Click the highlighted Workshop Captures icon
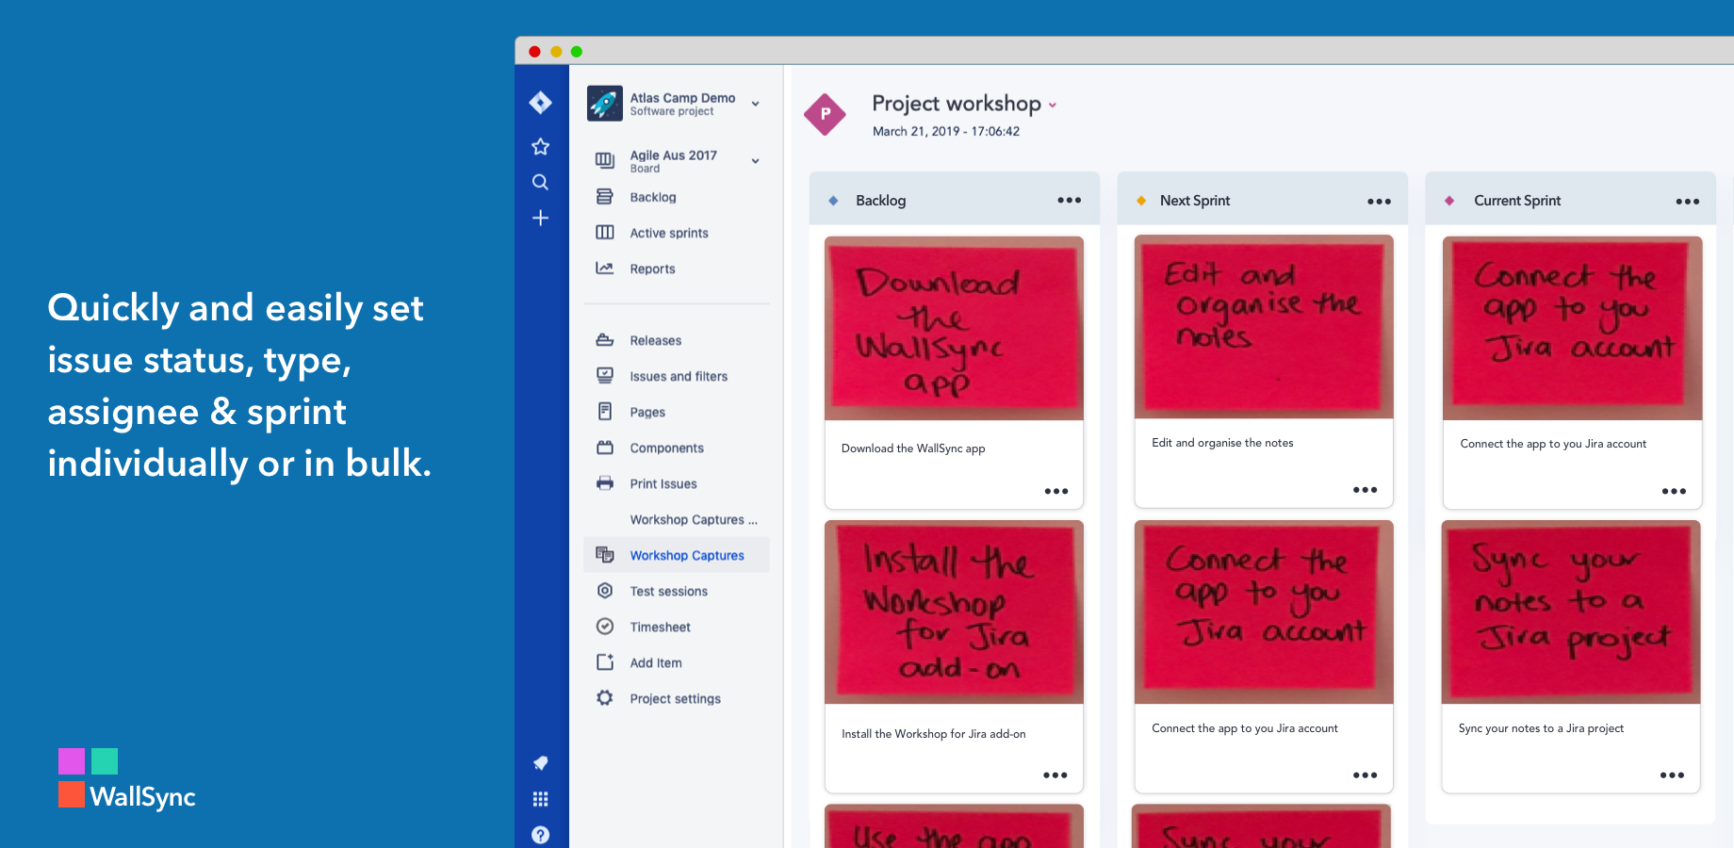The height and width of the screenshot is (848, 1734). click(x=605, y=555)
